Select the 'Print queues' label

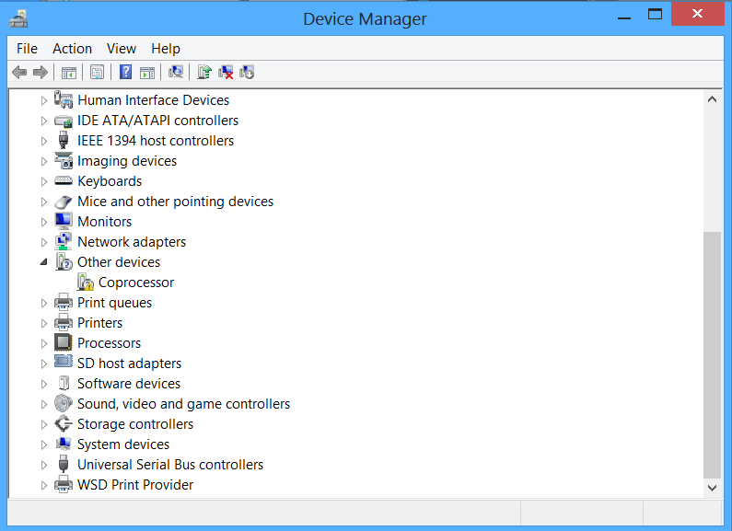[114, 303]
